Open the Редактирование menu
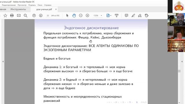This screenshot has height=104, width=185. (9, 5)
